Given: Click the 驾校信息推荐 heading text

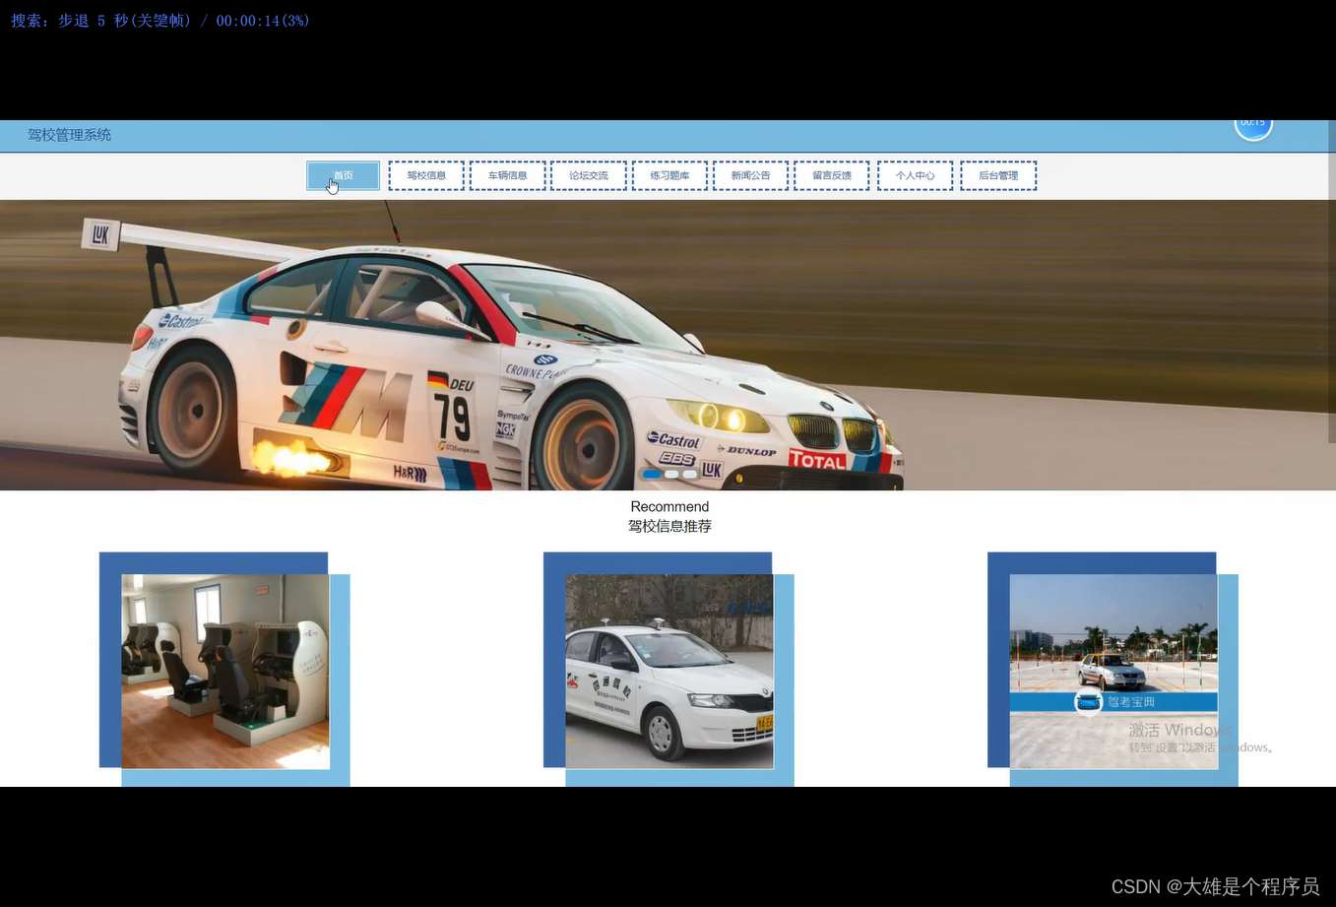Looking at the screenshot, I should [669, 526].
